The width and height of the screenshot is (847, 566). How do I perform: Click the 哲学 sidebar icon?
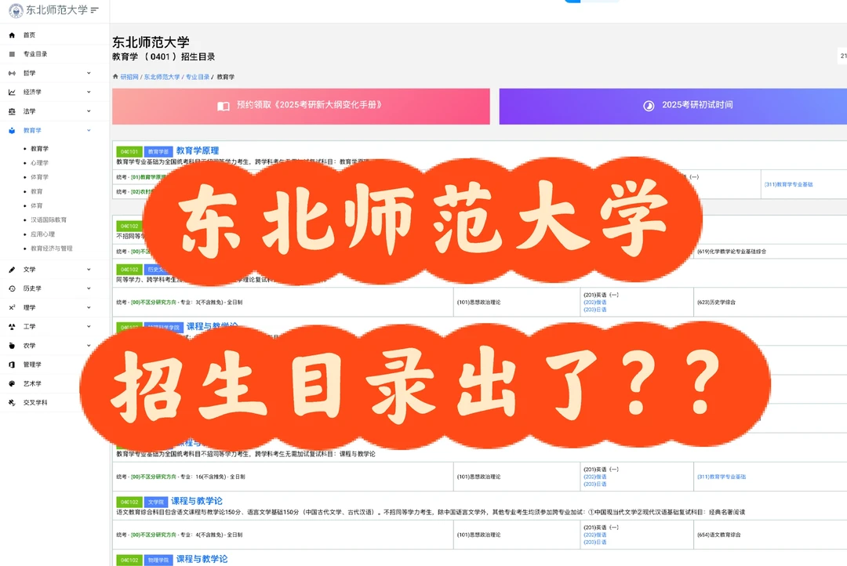11,73
